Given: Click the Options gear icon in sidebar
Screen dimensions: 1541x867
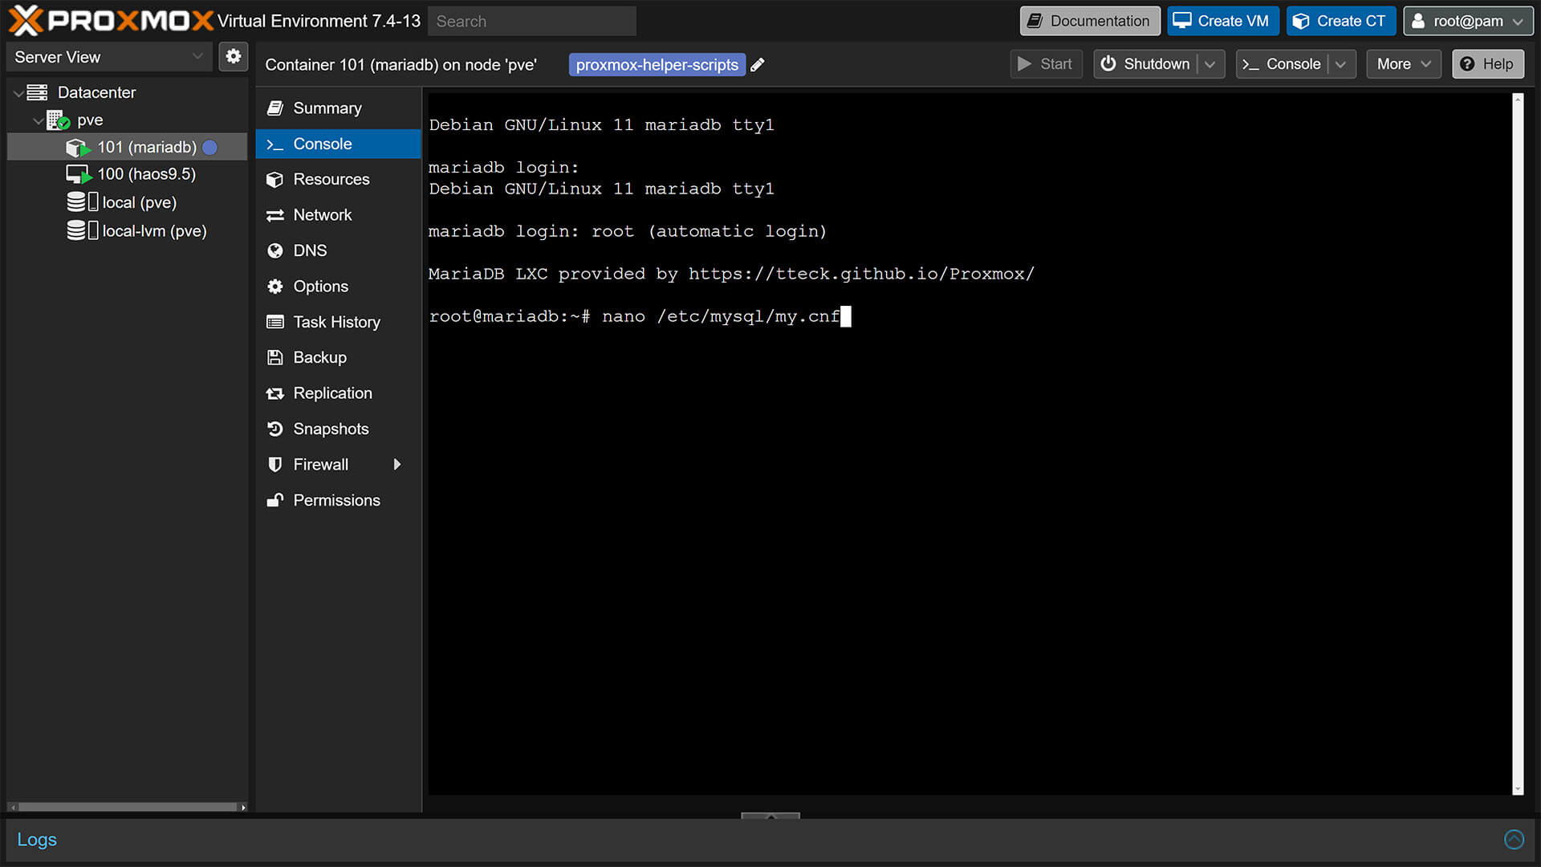Looking at the screenshot, I should pos(275,286).
